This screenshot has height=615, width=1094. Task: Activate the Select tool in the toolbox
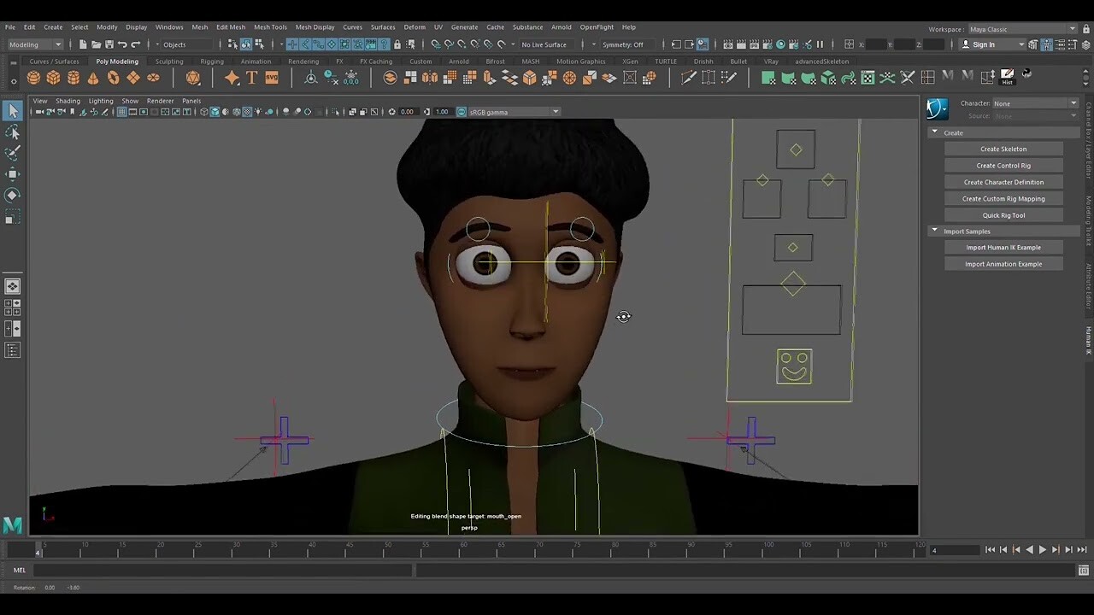[x=12, y=111]
